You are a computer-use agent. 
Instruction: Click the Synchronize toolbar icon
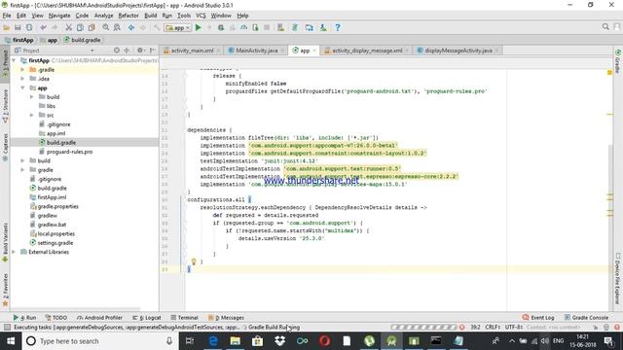pos(29,27)
